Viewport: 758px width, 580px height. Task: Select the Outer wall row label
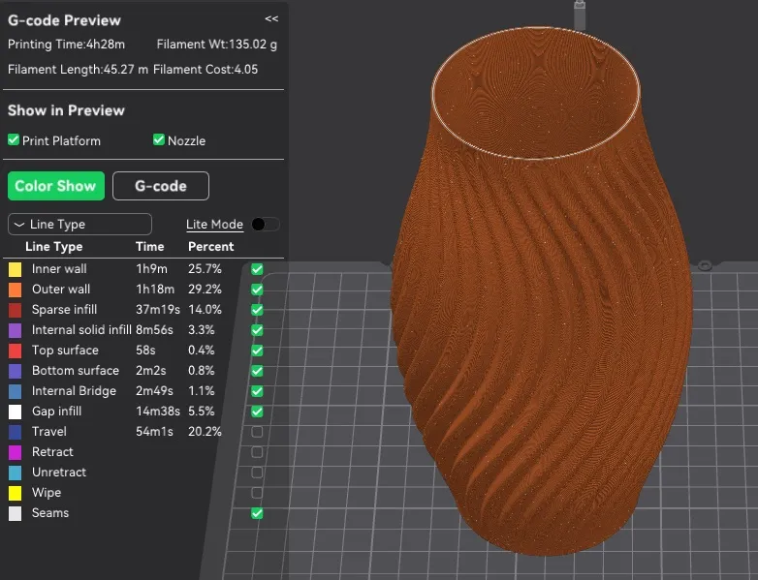coord(61,290)
